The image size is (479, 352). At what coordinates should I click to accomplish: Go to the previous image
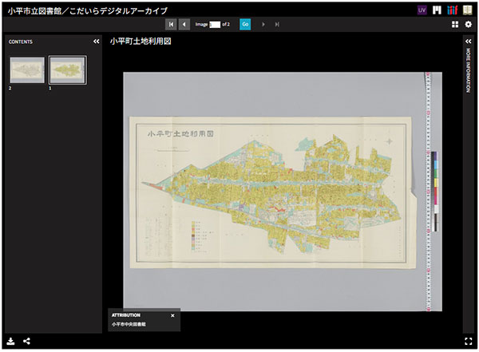[x=184, y=25]
